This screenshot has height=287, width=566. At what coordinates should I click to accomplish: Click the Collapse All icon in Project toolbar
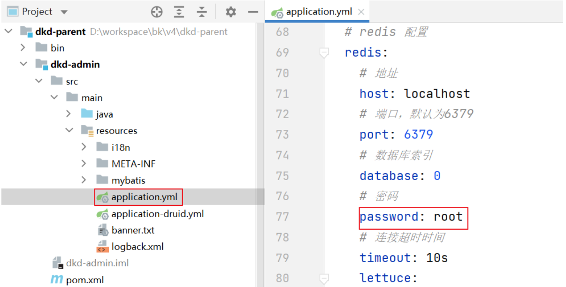pos(202,12)
